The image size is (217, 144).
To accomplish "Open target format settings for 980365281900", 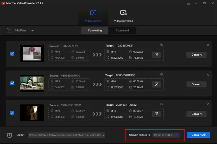I will (157, 84).
